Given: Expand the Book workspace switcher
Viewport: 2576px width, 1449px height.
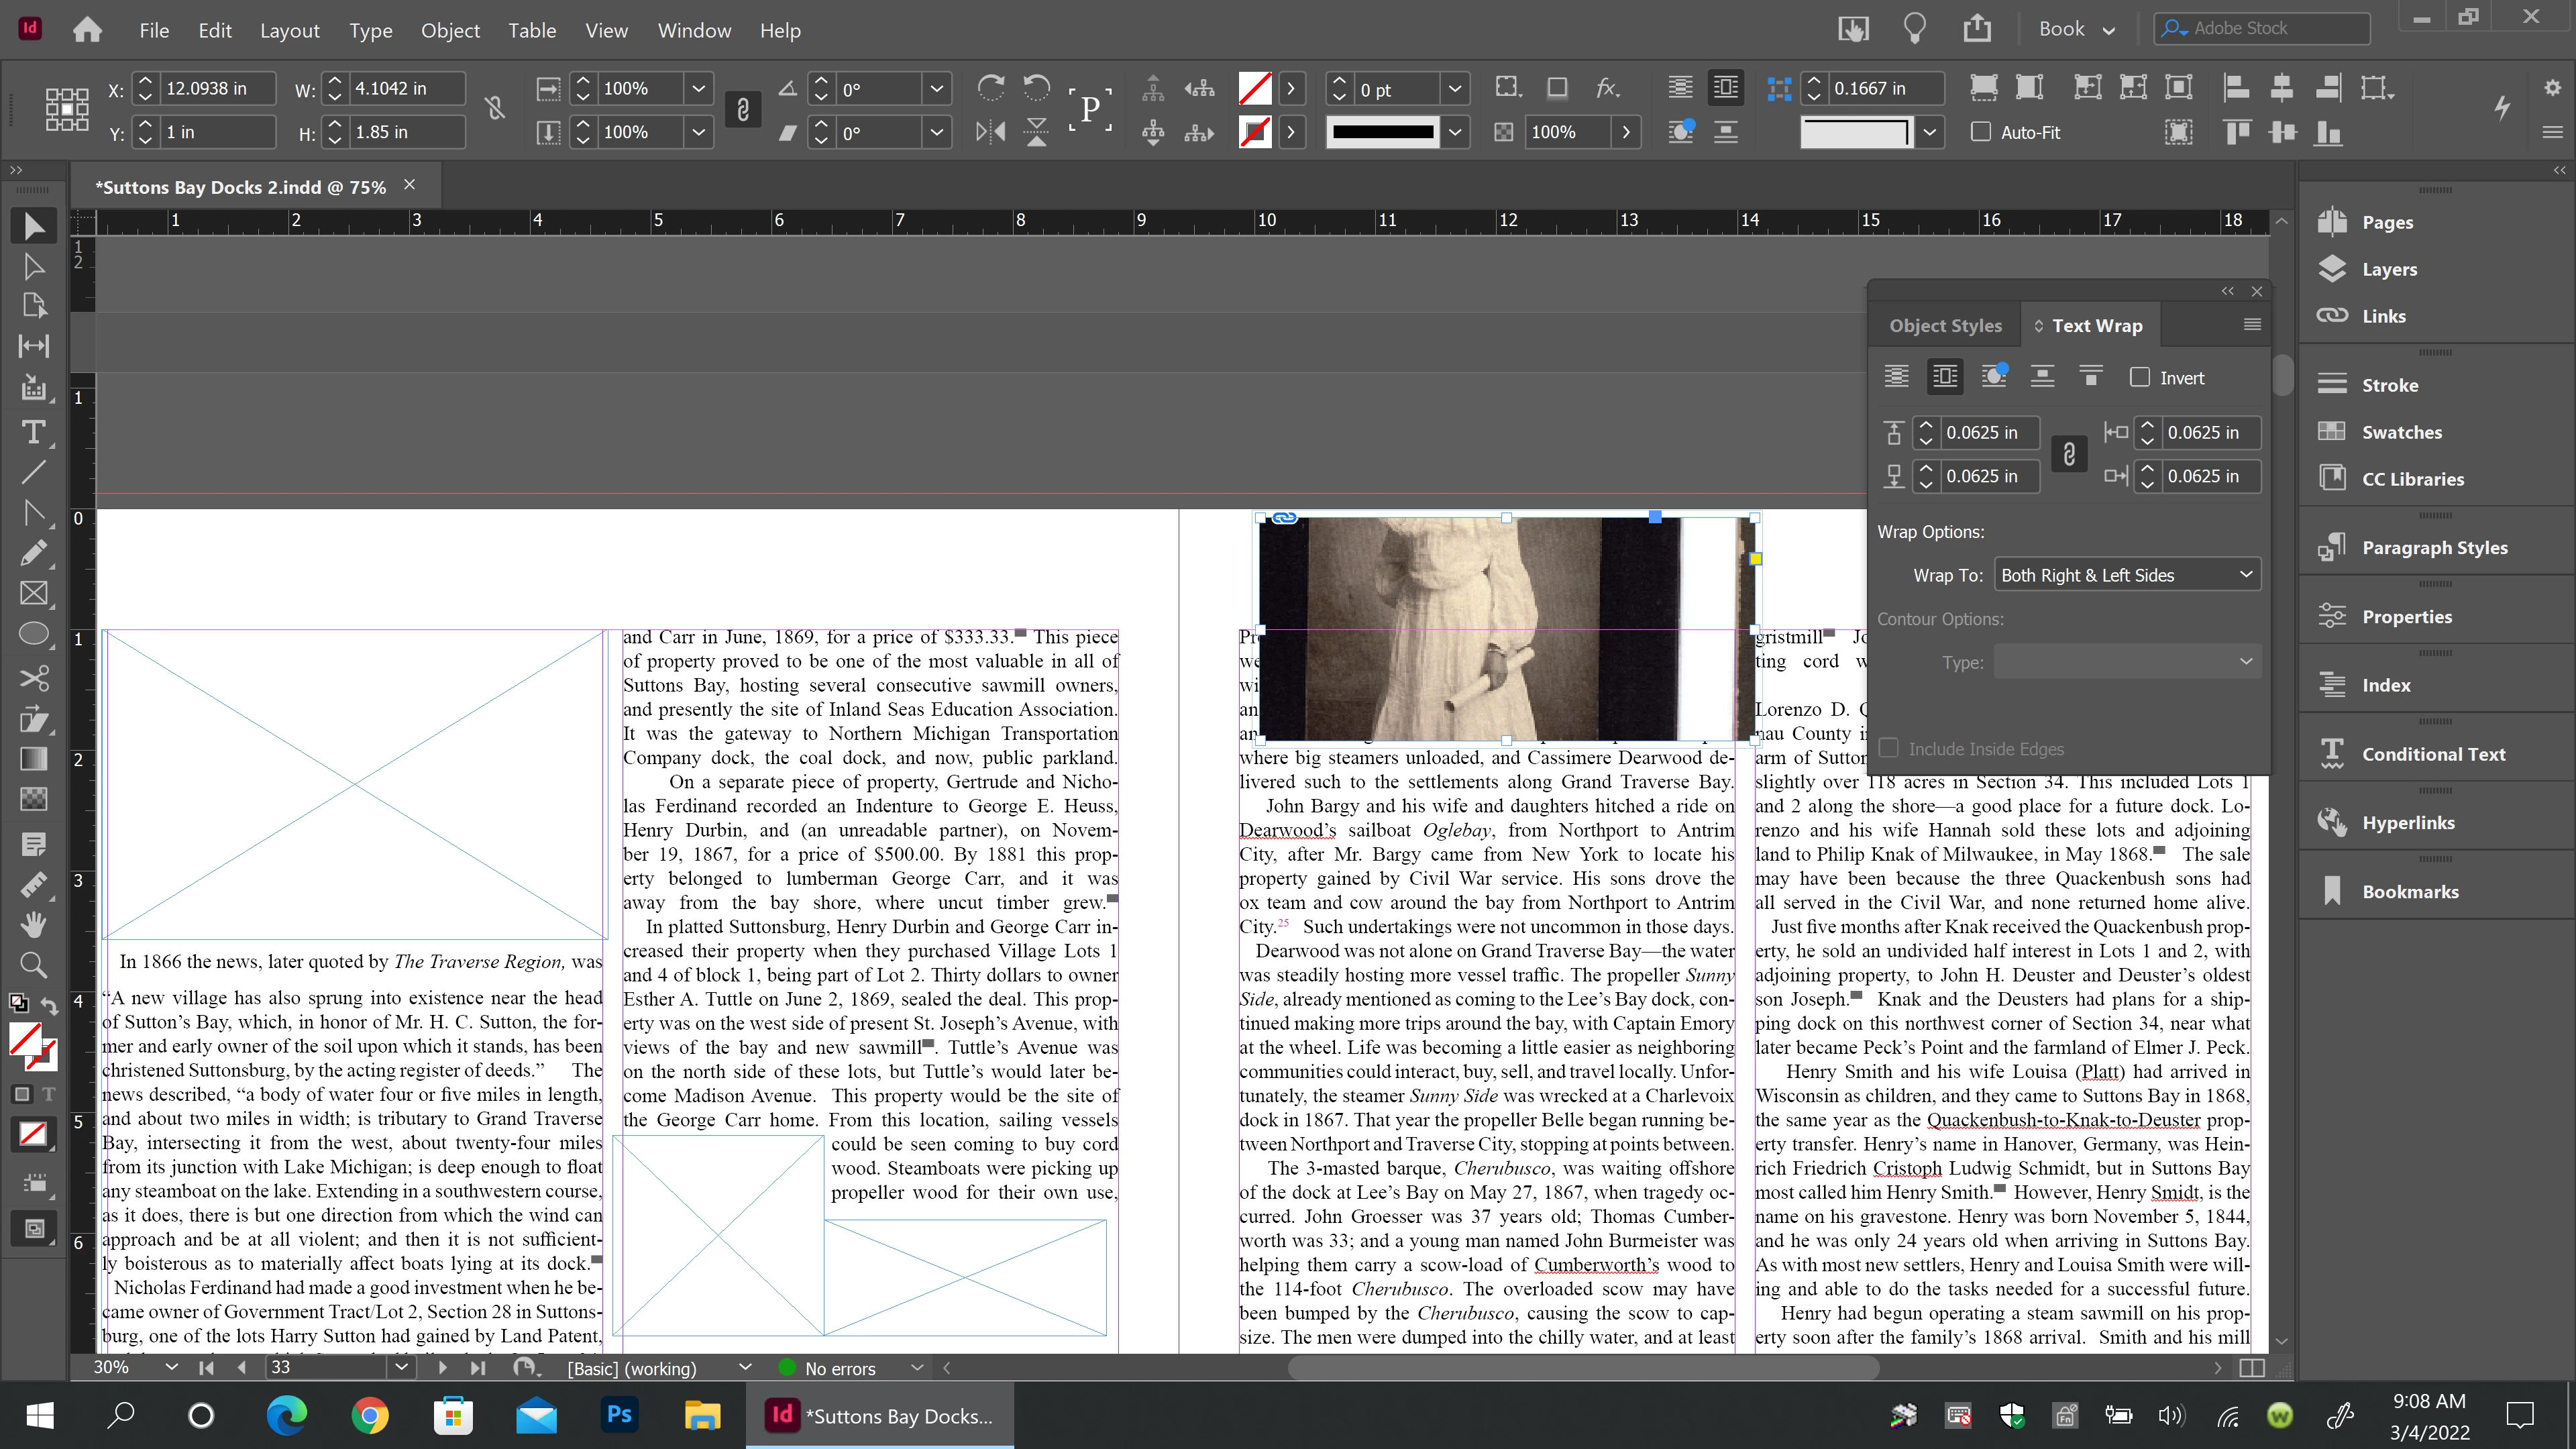Looking at the screenshot, I should pos(2076,29).
